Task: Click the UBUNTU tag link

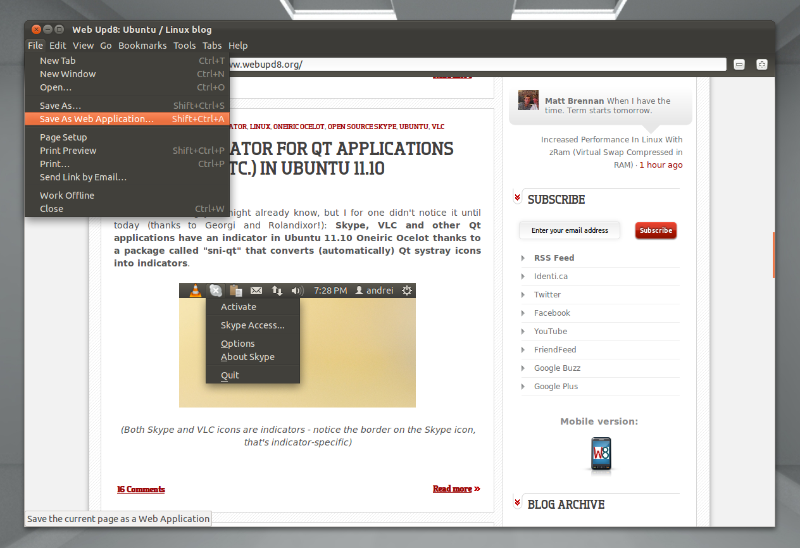Action: [414, 127]
